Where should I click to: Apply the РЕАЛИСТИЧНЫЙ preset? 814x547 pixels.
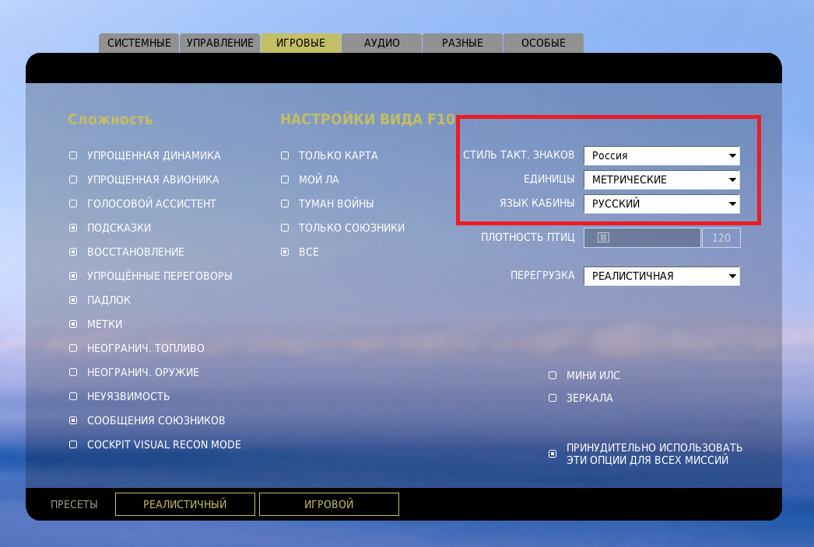point(184,504)
